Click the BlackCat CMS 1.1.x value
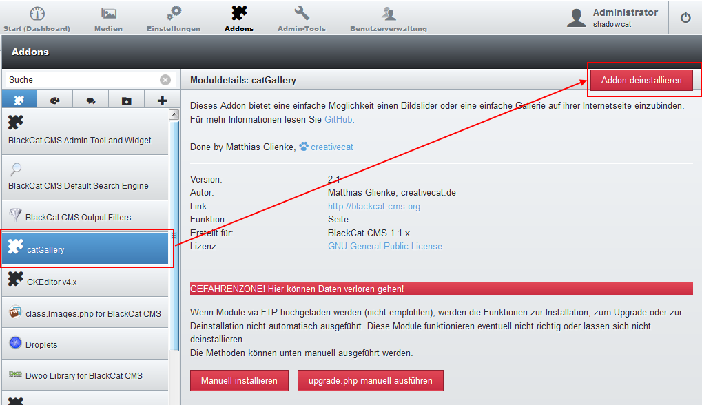This screenshot has height=405, width=702. (x=369, y=233)
